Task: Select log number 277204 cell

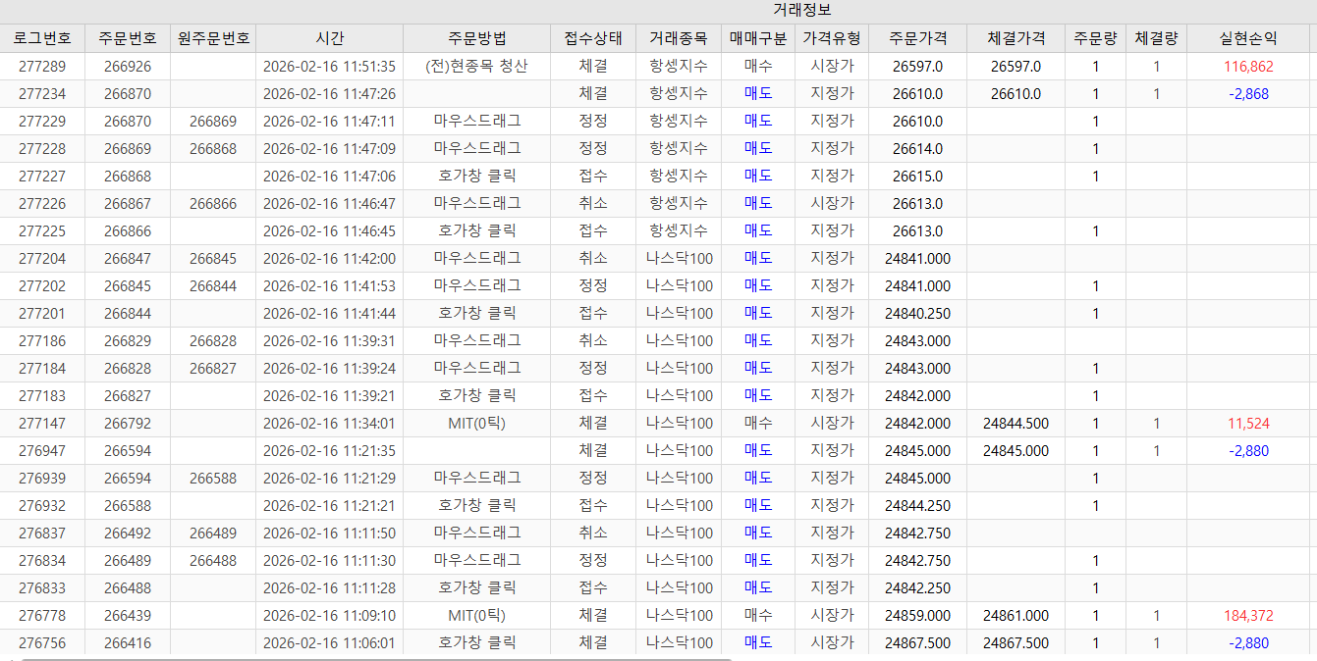Action: tap(42, 259)
